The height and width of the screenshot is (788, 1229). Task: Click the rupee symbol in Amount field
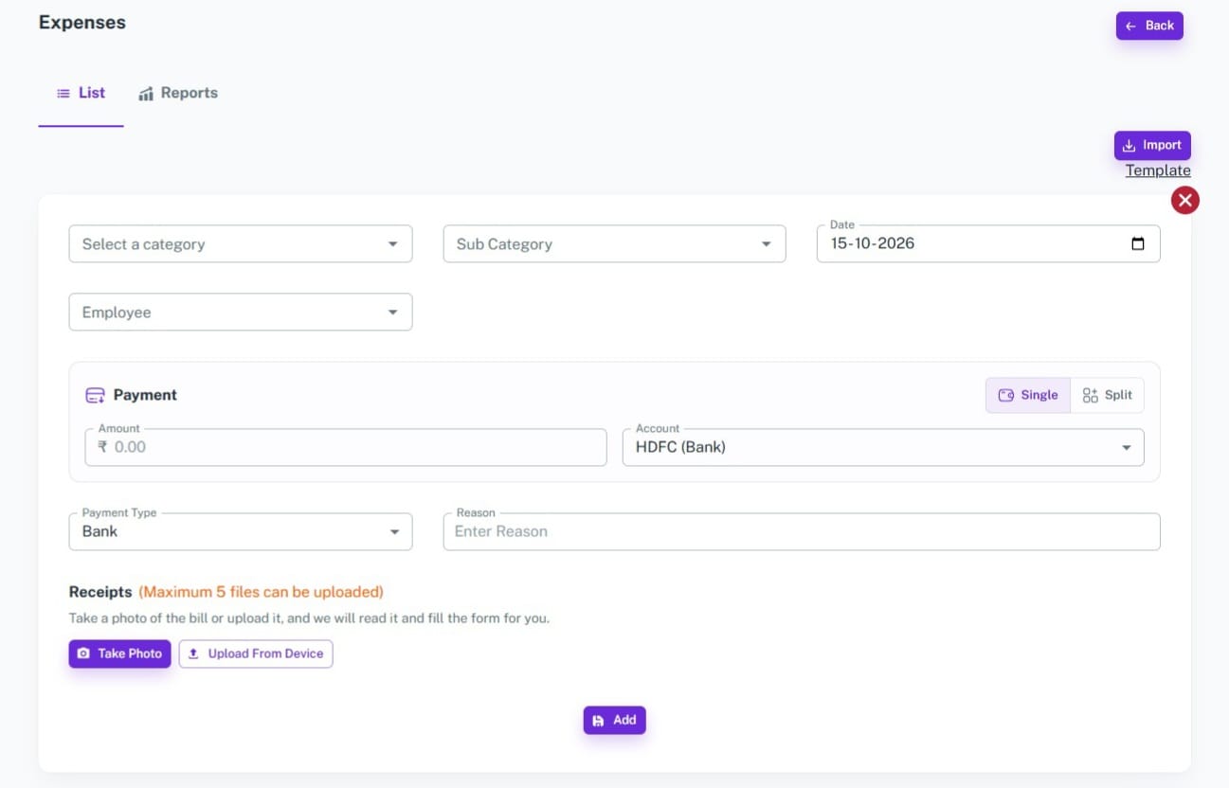coord(102,447)
